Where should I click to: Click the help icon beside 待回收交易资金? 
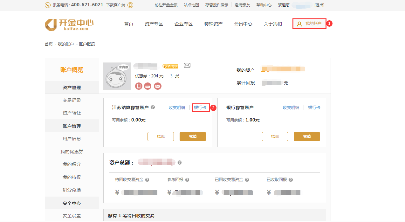(147, 180)
